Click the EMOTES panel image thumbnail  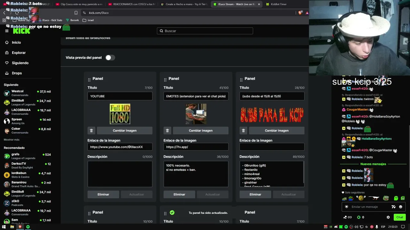[x=196, y=114]
